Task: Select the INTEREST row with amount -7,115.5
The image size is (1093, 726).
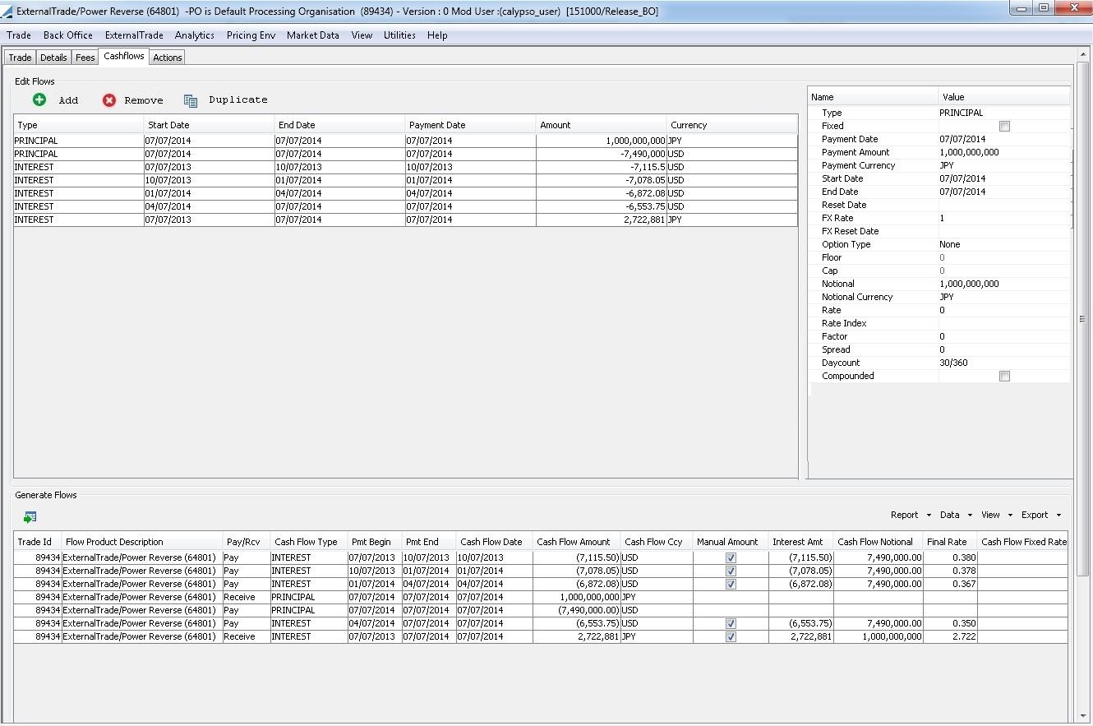Action: 405,167
